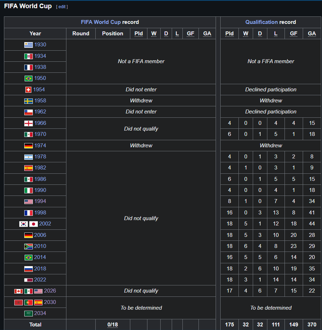This screenshot has width=322, height=330.
Task: Click the 23 goals for cell for 2010
Action: click(x=293, y=246)
